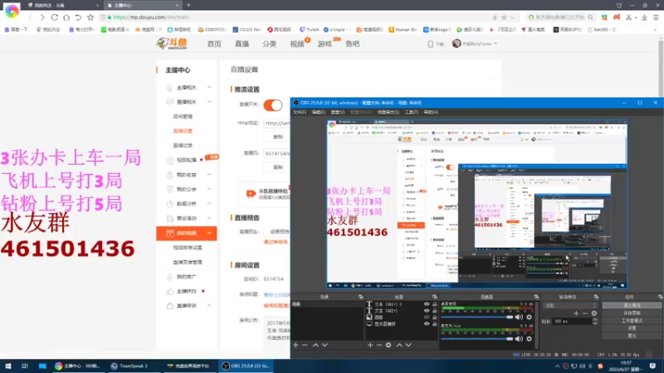Open a new browser tab with the plus
This screenshot has width=664, height=373.
tap(188, 5)
